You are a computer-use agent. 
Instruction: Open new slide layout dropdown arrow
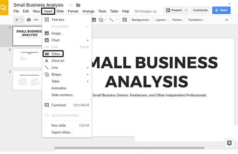pos(22,20)
